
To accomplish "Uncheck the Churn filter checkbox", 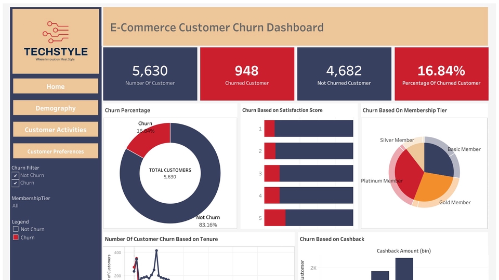I will coord(15,183).
